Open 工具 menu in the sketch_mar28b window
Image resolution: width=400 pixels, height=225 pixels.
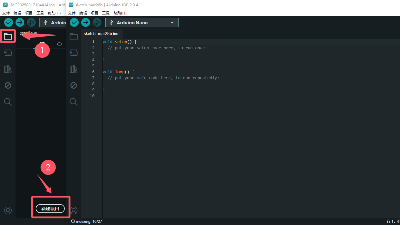tap(106, 13)
